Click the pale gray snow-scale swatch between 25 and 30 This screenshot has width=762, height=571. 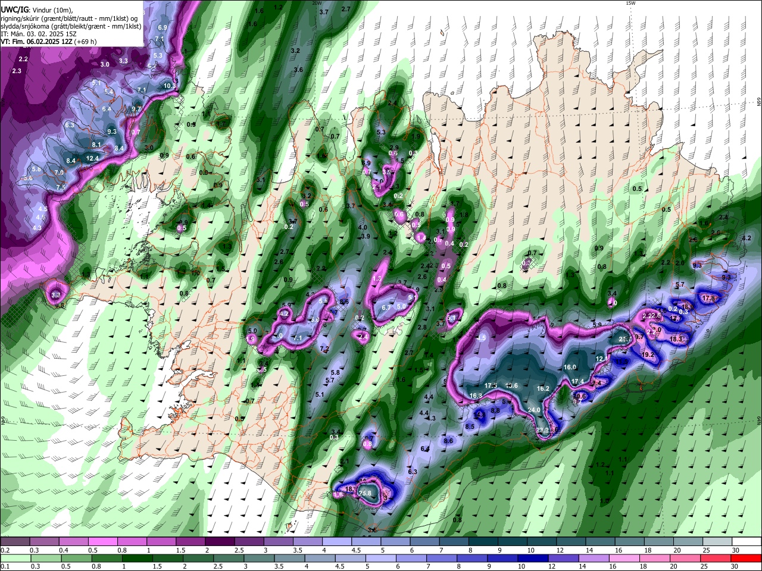coord(718,542)
